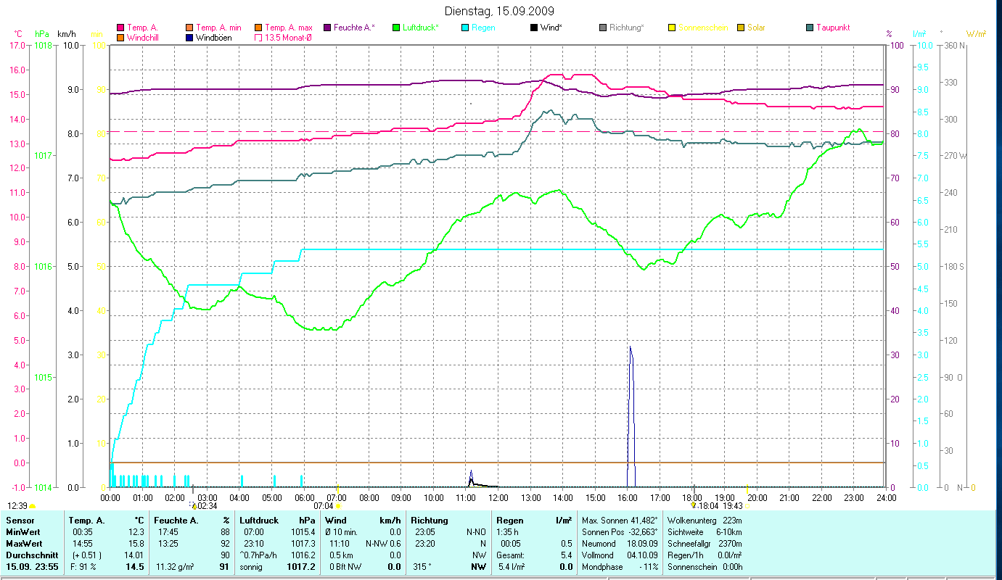Image resolution: width=1002 pixels, height=580 pixels.
Task: Click the pressure trend '^0.7hPa/h'
Action: (x=259, y=555)
